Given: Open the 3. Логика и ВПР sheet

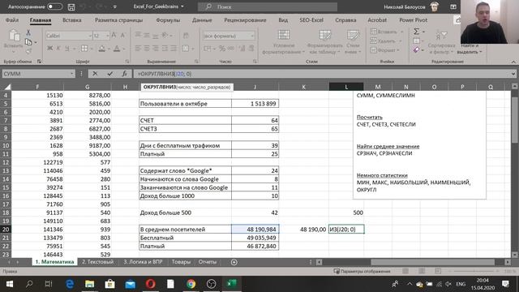Looking at the screenshot, I should 143,262.
